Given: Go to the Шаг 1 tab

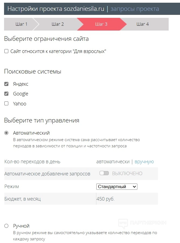Looking at the screenshot, I should (21, 24).
